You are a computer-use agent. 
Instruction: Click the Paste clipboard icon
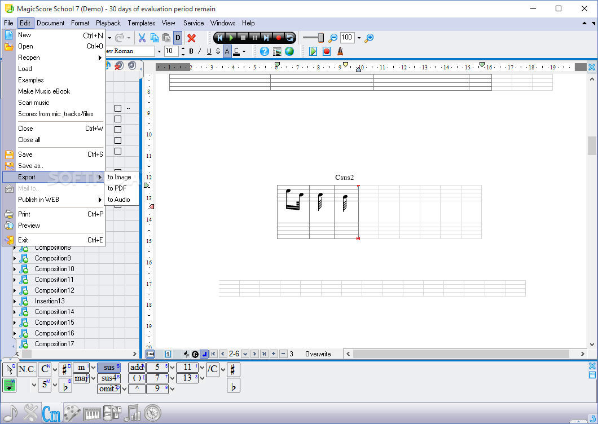point(166,38)
